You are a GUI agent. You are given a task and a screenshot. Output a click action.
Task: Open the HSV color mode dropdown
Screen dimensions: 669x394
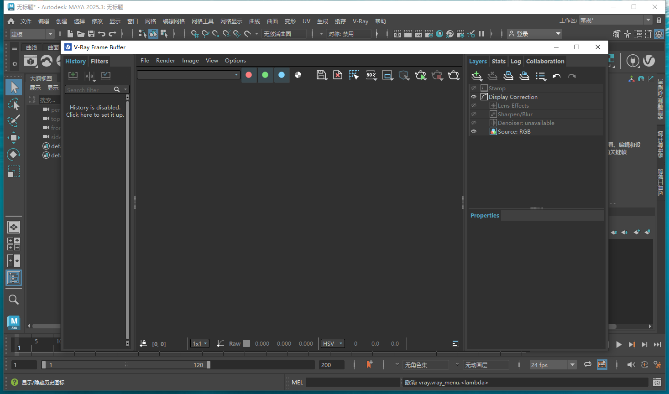click(333, 343)
